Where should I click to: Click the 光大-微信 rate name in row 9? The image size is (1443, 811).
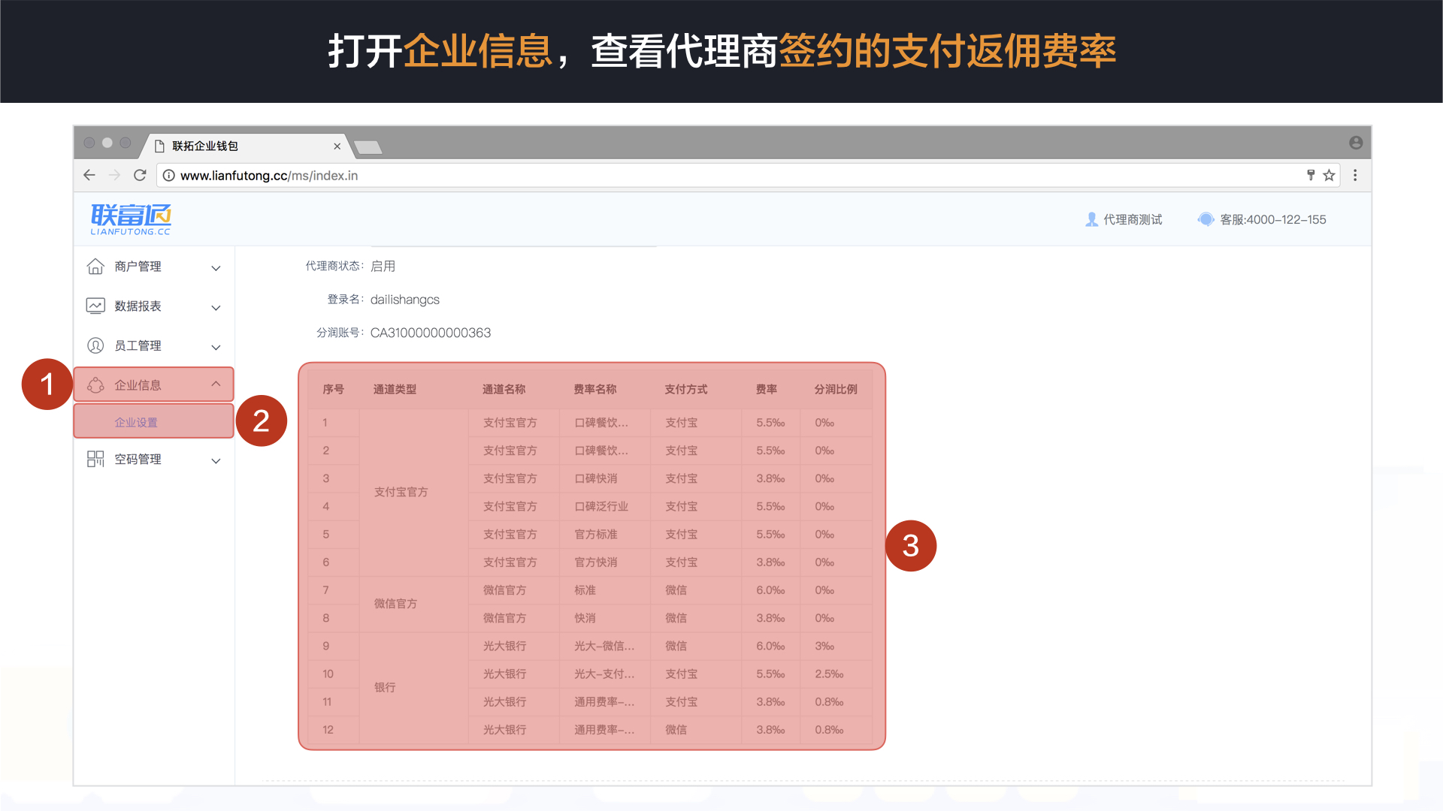(x=604, y=646)
